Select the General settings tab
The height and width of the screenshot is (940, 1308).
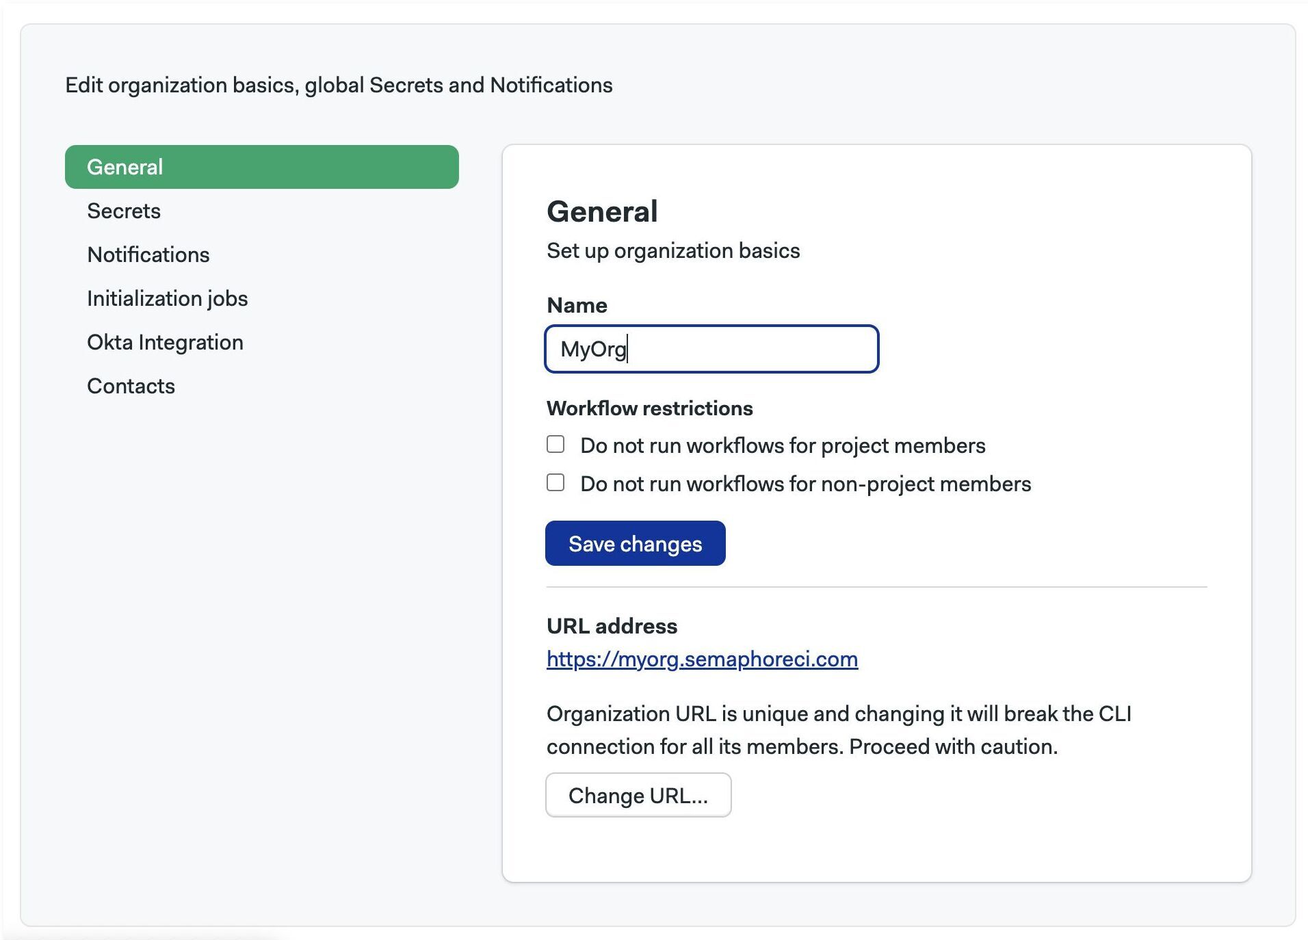pos(261,167)
